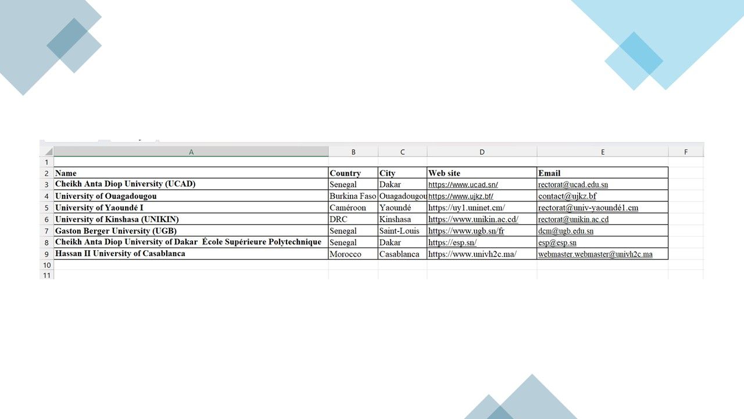This screenshot has width=744, height=419.
Task: Select the "University of Yaoundé I" cell
Action: pyautogui.click(x=191, y=208)
